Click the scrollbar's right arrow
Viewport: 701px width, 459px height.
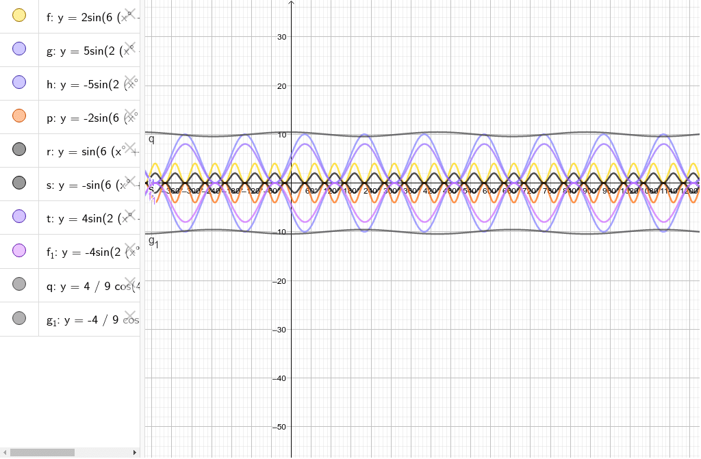tap(134, 452)
